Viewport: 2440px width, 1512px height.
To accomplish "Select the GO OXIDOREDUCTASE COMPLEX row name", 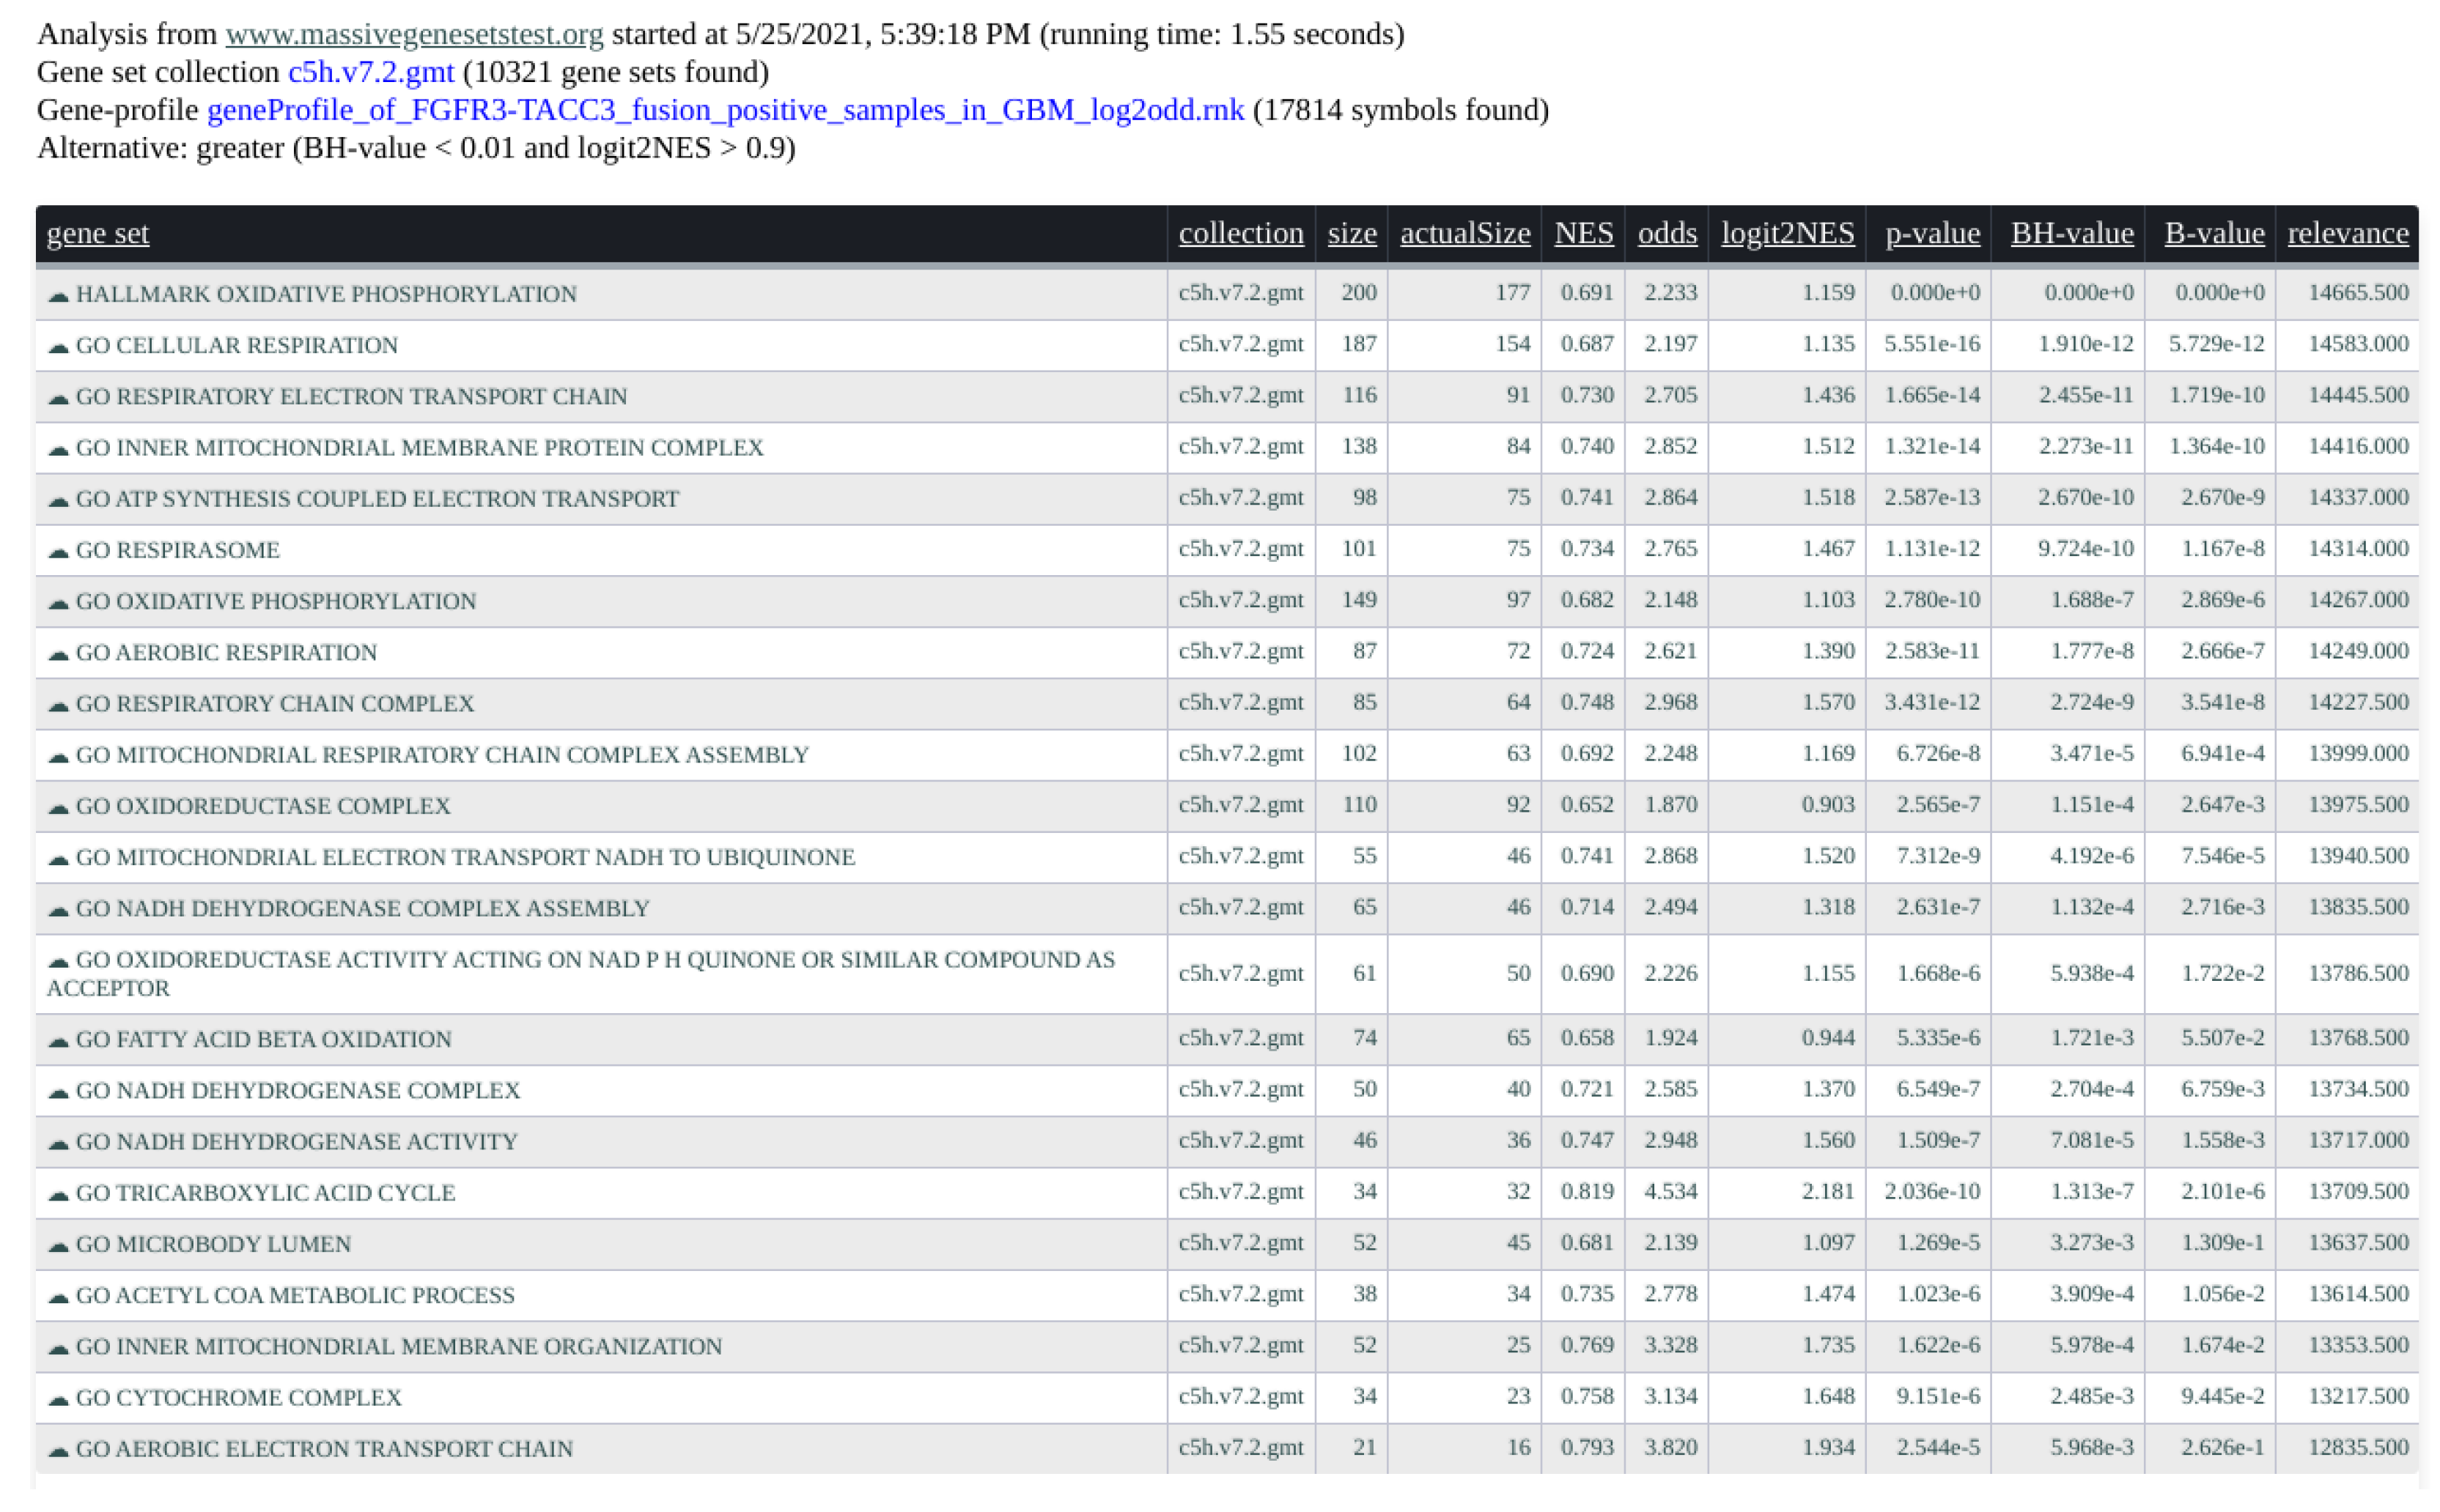I will (x=263, y=806).
